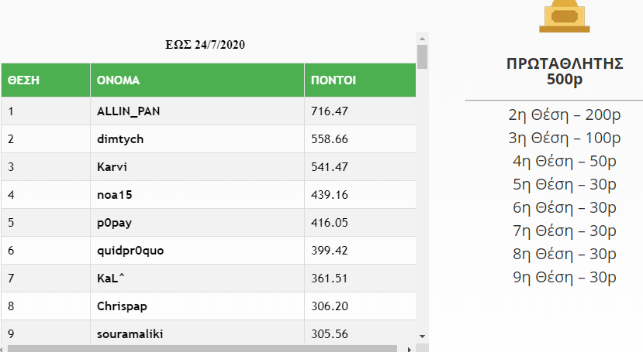Select player ALLIN_PAN in the leaderboard
The image size is (643, 352).
pyautogui.click(x=129, y=111)
